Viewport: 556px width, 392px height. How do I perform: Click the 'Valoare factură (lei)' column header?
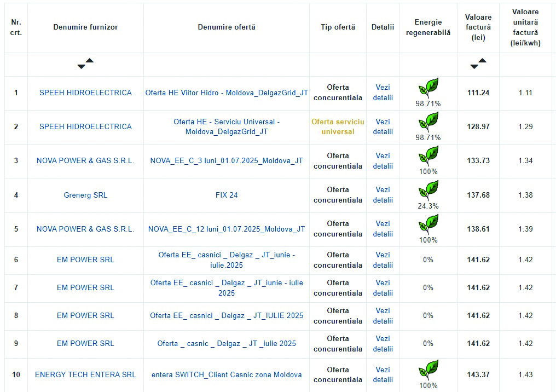478,27
